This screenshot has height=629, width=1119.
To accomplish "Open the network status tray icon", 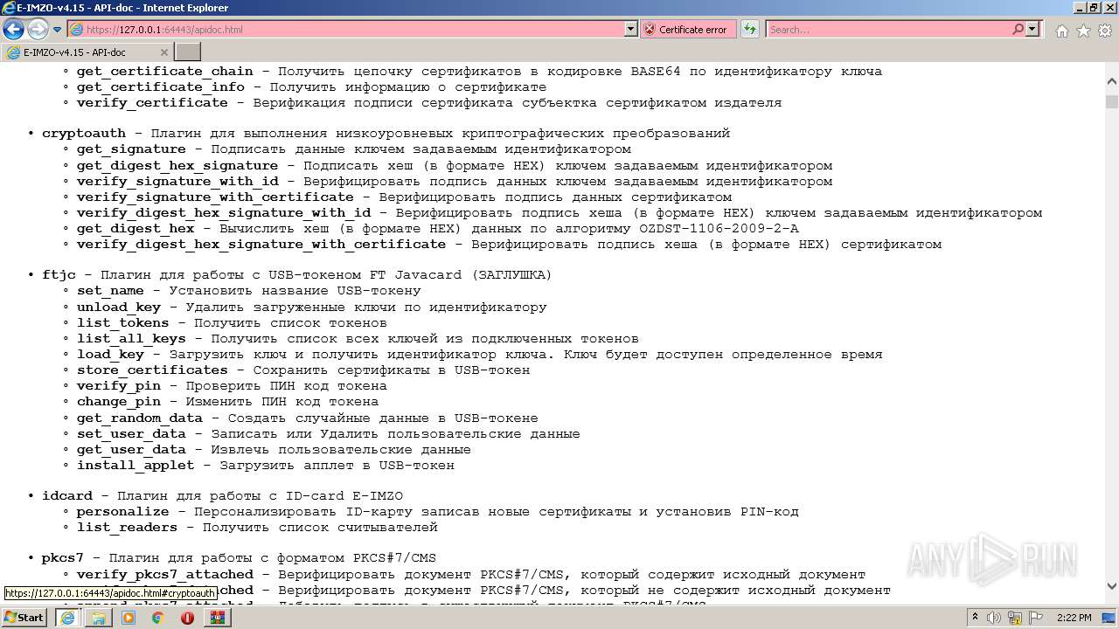I will [1015, 618].
